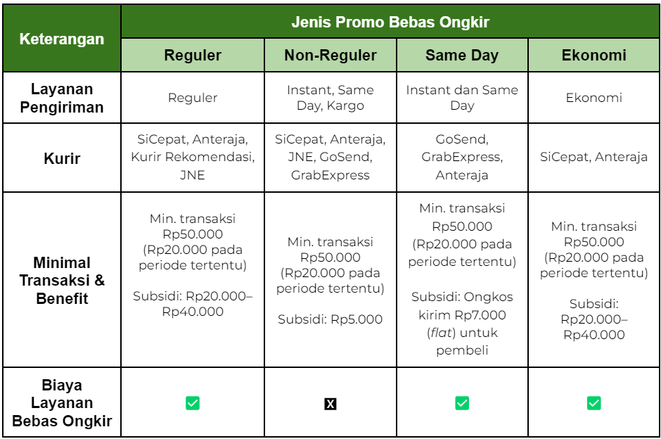Click the Jenis Promo Bebas Ongkir header
The height and width of the screenshot is (439, 661).
click(x=390, y=22)
